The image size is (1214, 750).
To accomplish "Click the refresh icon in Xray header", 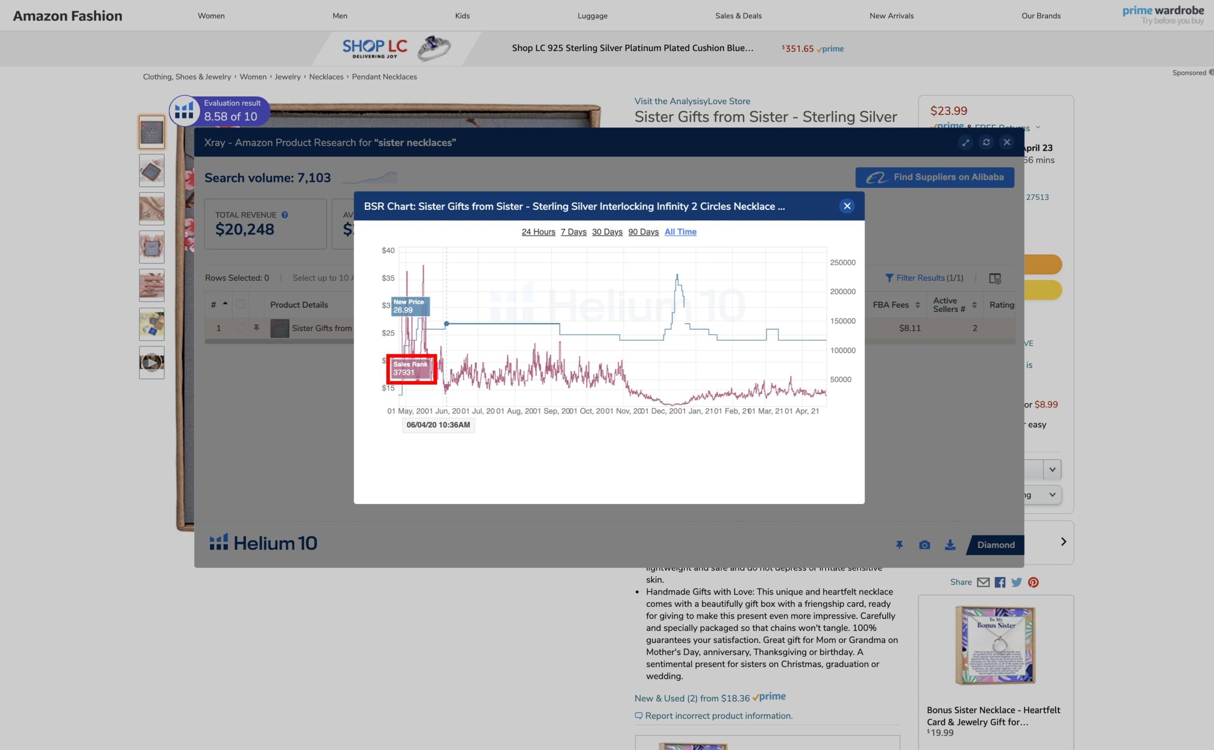I will pyautogui.click(x=986, y=142).
